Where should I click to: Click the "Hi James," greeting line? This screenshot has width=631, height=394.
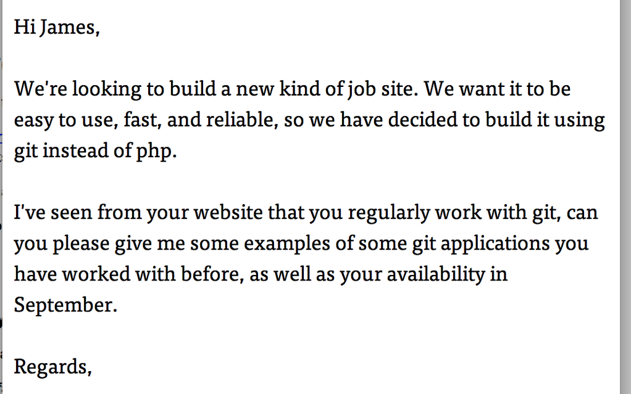[57, 28]
